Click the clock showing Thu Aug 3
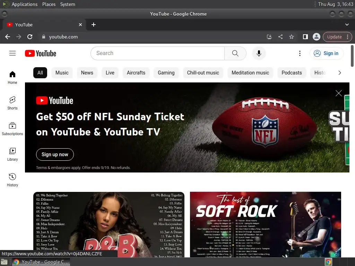This screenshot has height=266, width=355. pyautogui.click(x=336, y=4)
